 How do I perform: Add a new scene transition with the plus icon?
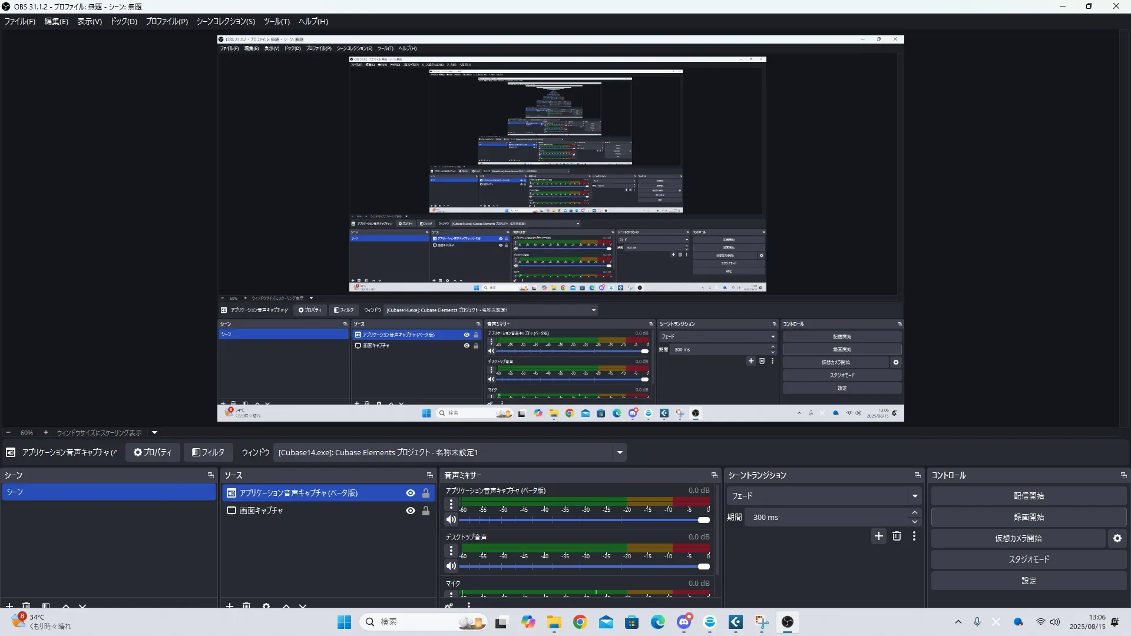(879, 536)
